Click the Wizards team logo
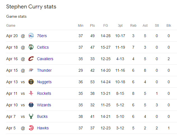Image resolution: width=177 pixels, height=135 pixels. (31, 105)
